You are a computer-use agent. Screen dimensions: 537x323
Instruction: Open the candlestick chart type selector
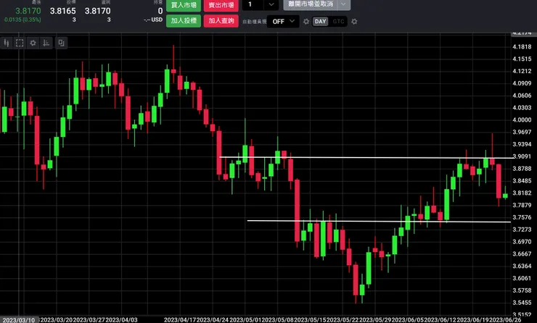tap(6, 43)
